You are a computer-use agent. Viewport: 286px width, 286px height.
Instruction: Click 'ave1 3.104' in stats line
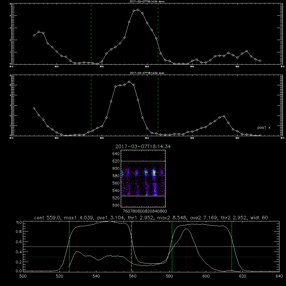click(112, 218)
